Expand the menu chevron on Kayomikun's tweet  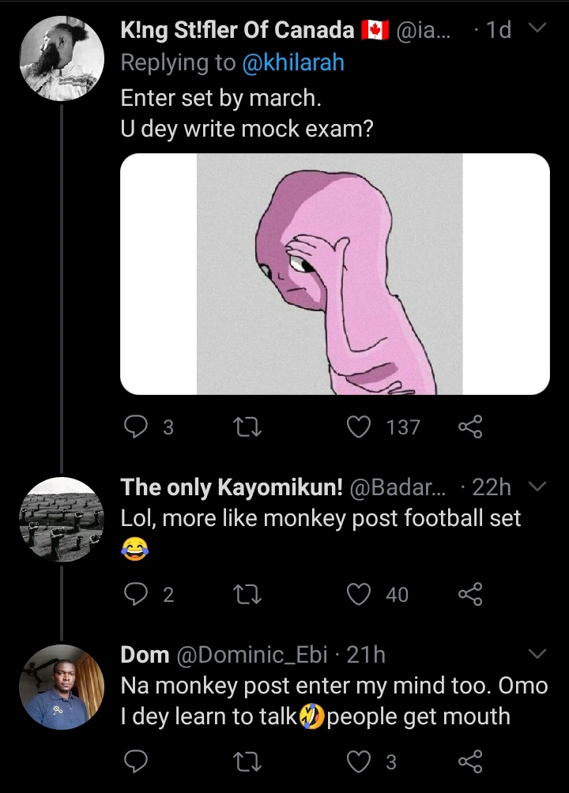point(537,487)
